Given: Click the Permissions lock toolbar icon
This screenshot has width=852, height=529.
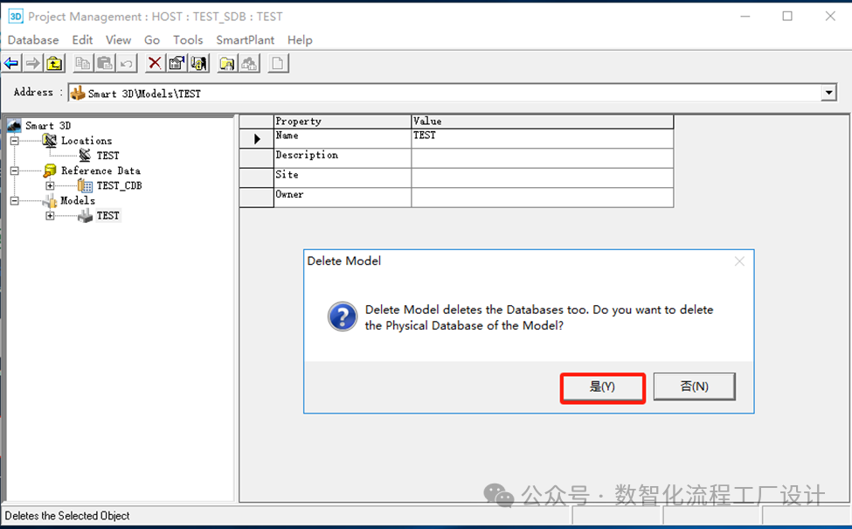Looking at the screenshot, I should [199, 64].
